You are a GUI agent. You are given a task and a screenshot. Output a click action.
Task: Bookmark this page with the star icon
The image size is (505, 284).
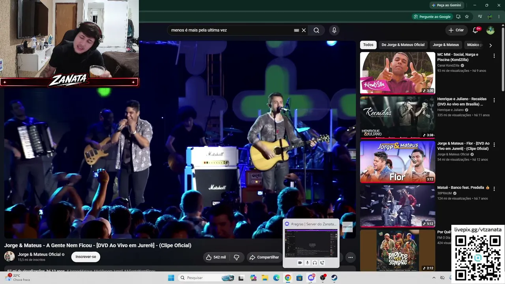[x=467, y=17]
